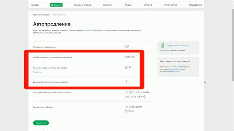This screenshot has width=234, height=131.
Task: Click the green SIM card icon
Action: (x=162, y=45)
